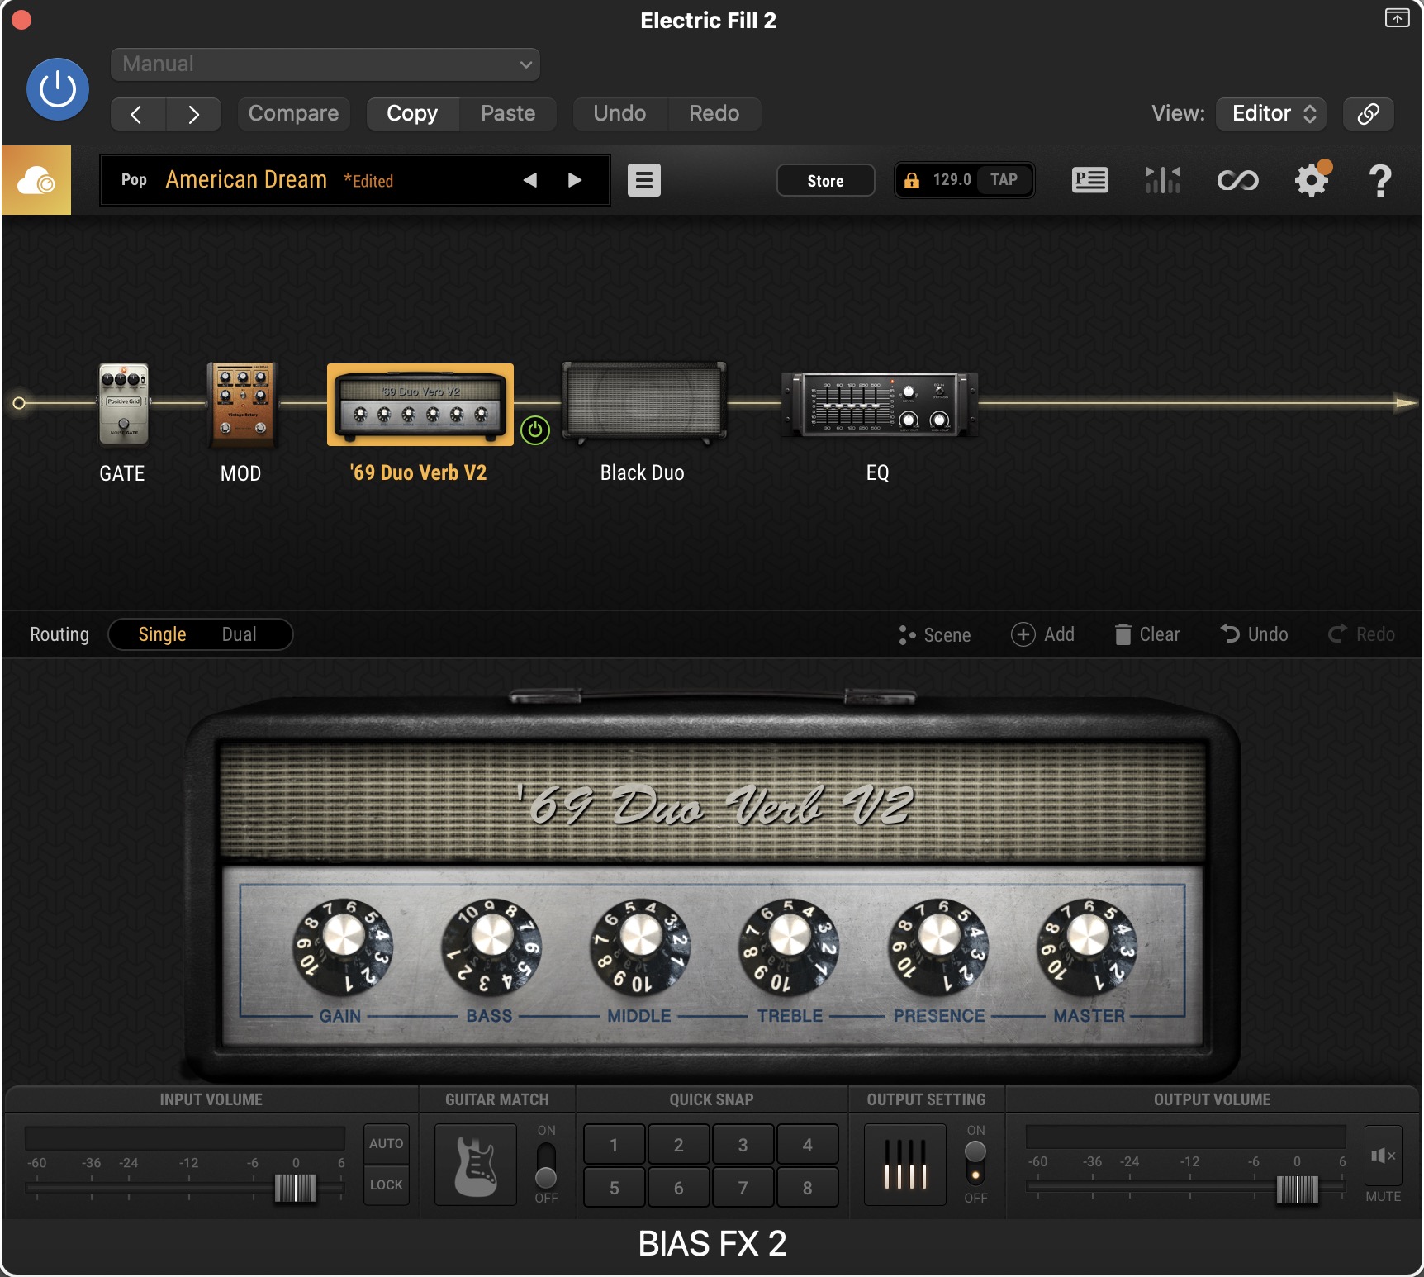Toggle the Output Setting on/off switch

tap(975, 1163)
